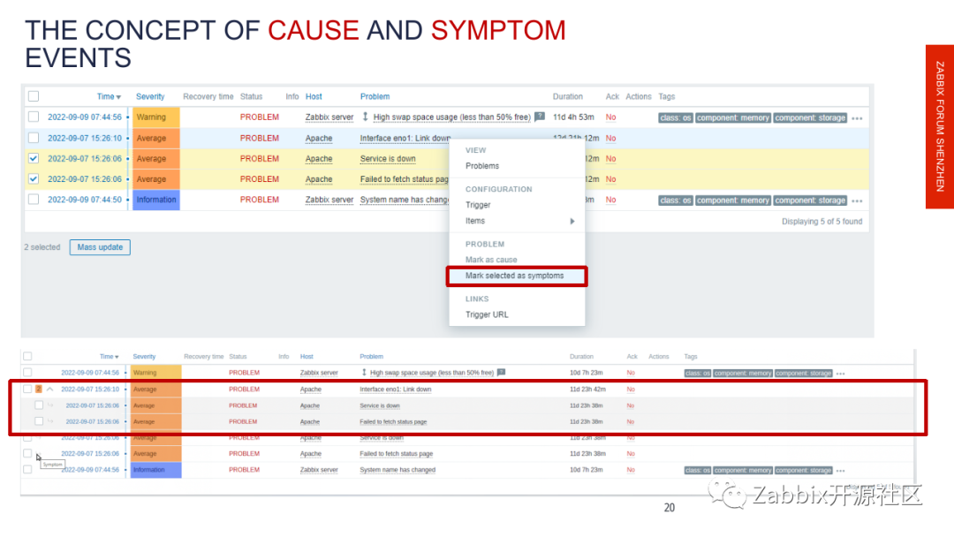Screen dimensions: 954x537
Task: Open upper time link 2022-09-09 07:44:56
Action: pyautogui.click(x=85, y=117)
